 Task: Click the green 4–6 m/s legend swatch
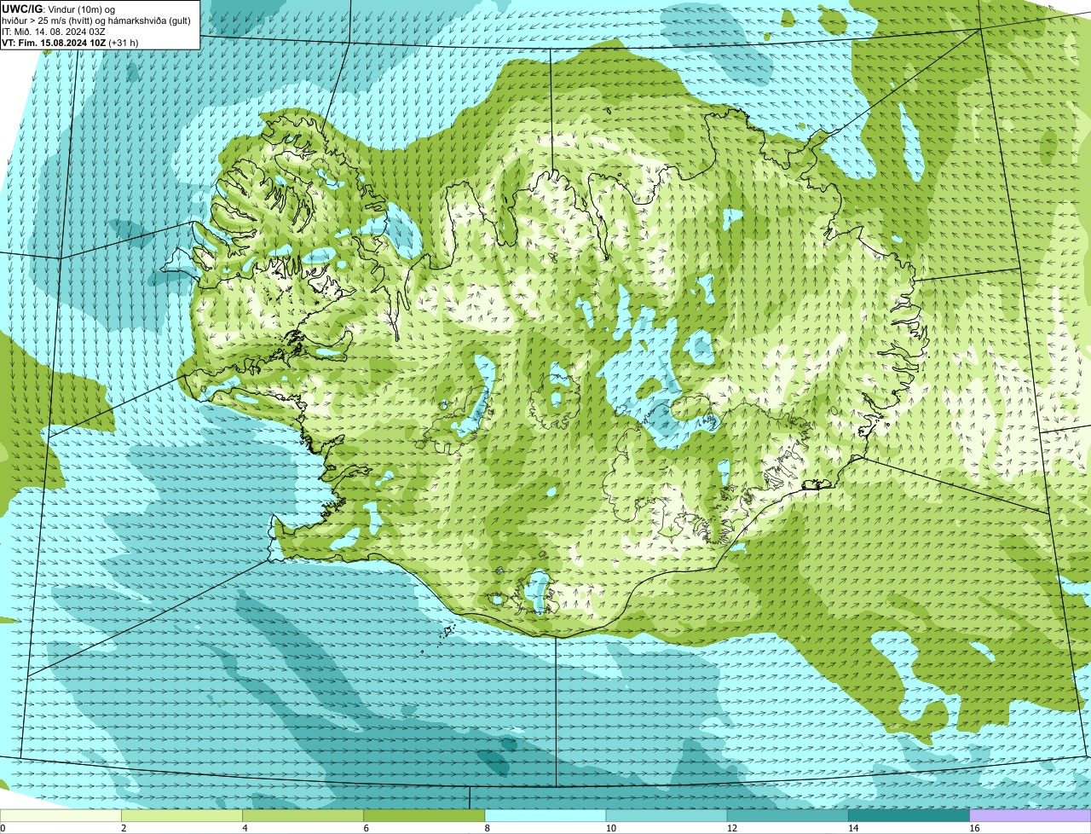tap(303, 815)
